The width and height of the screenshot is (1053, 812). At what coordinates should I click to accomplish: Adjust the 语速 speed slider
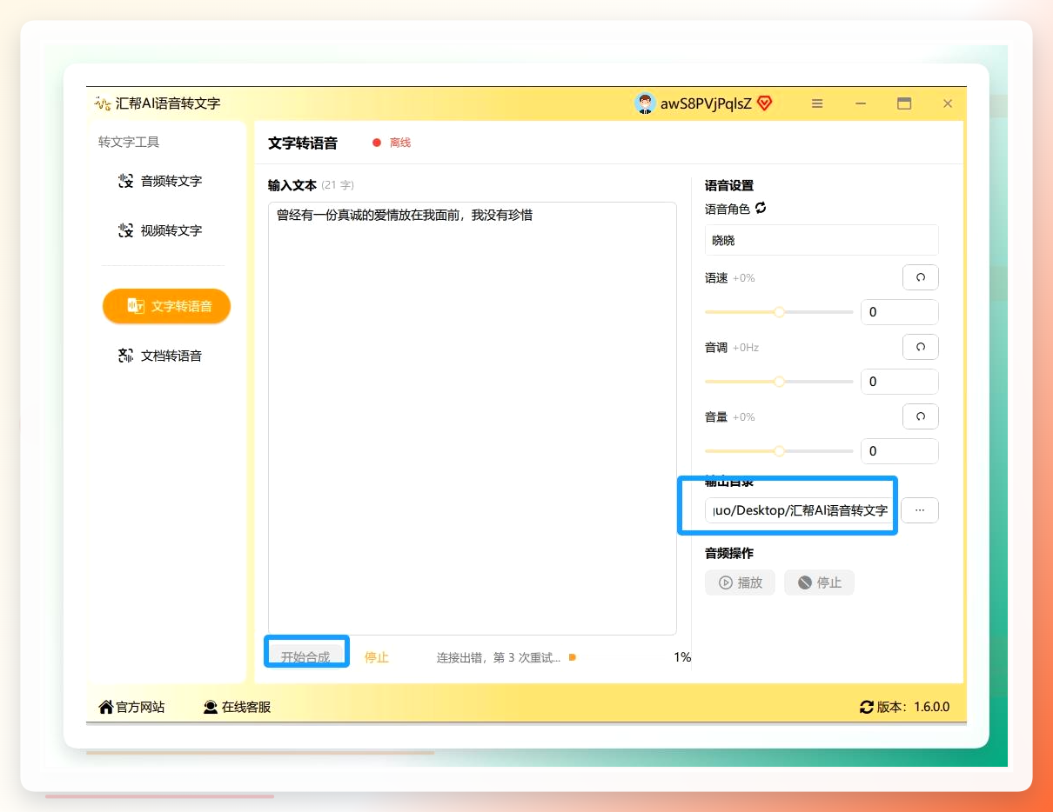(x=779, y=312)
